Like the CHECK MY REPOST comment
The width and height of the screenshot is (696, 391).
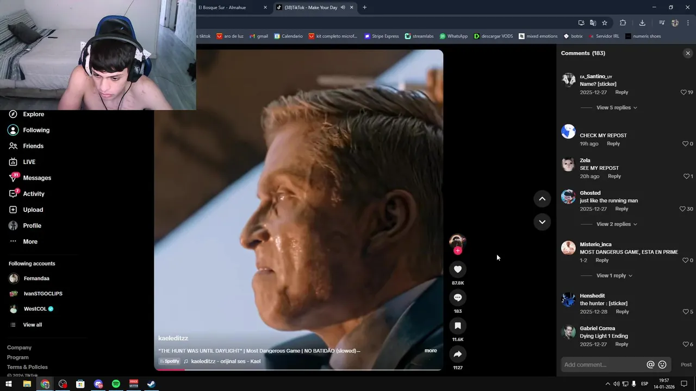tap(685, 144)
